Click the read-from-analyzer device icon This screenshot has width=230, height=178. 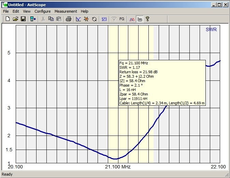coord(33,19)
